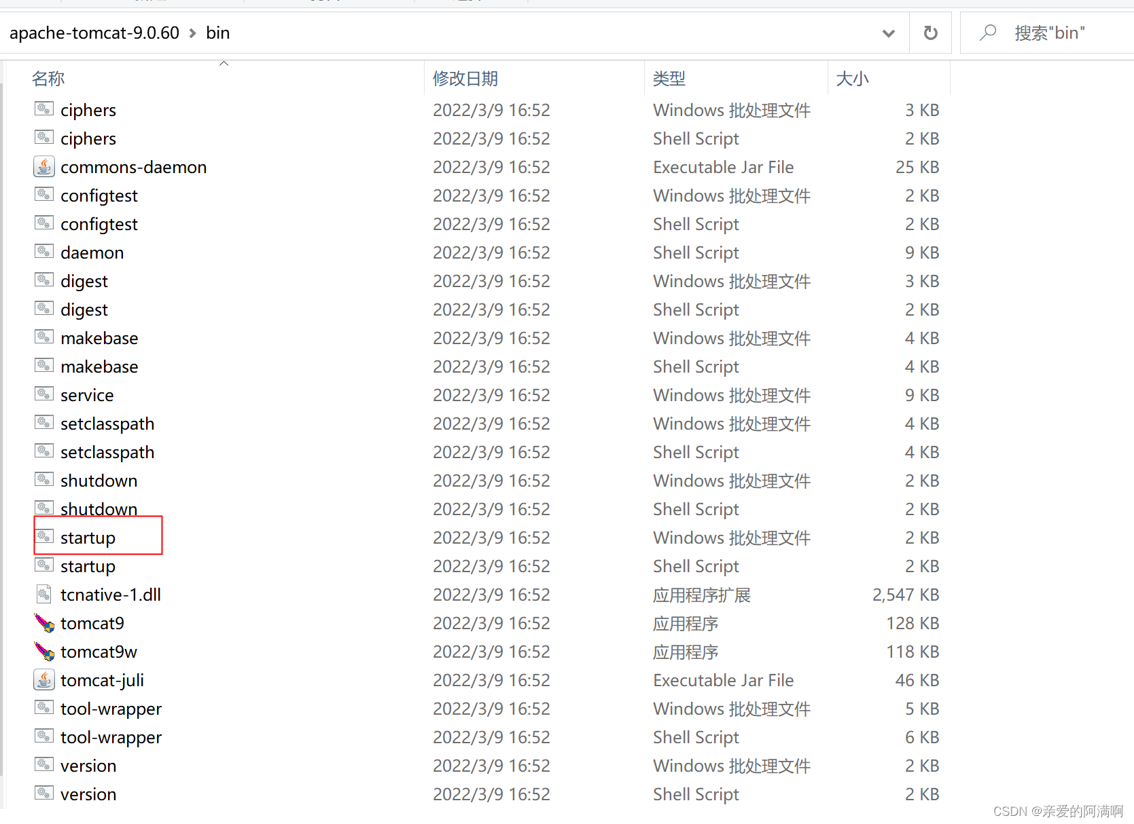Click the search "bin" input field
Viewport: 1134px width, 824px height.
[x=1049, y=33]
